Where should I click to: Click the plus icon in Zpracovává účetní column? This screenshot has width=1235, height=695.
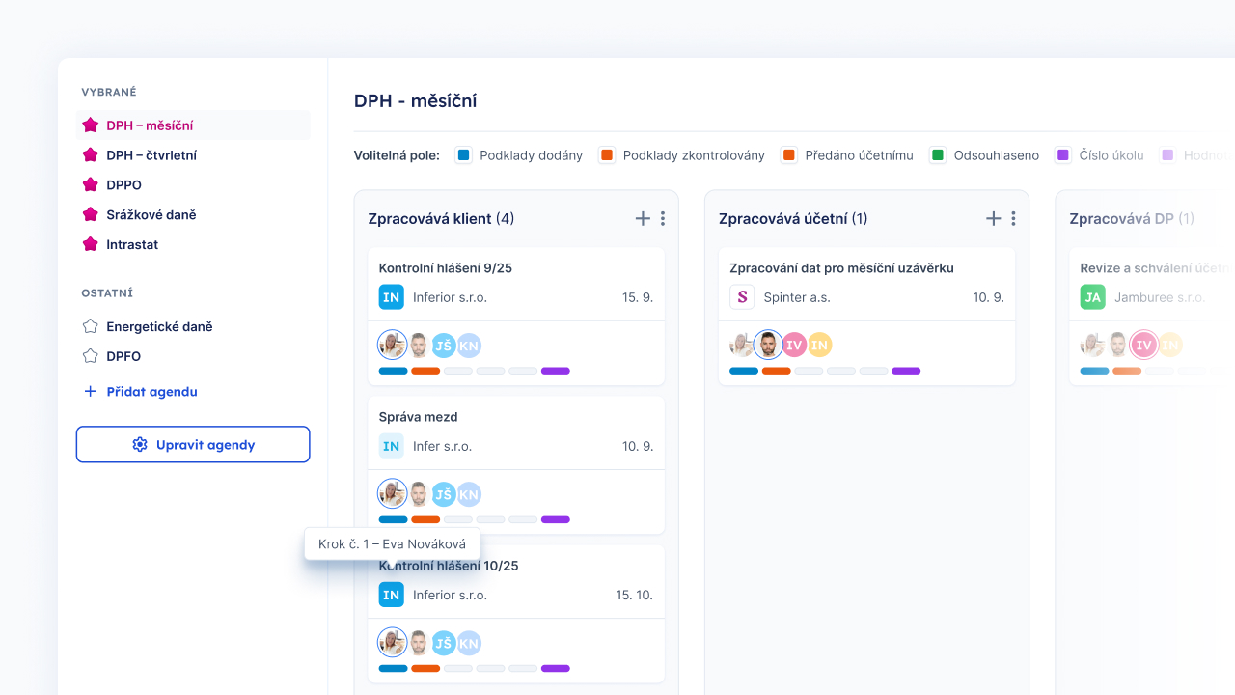tap(993, 219)
